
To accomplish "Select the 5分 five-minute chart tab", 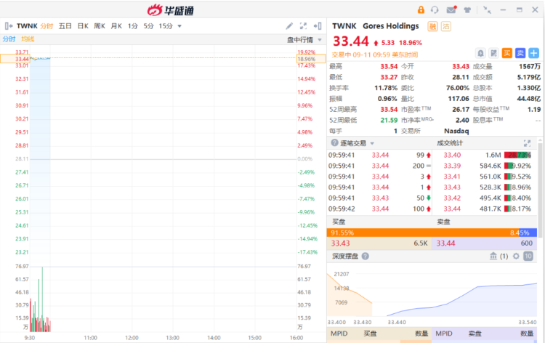I will 148,26.
